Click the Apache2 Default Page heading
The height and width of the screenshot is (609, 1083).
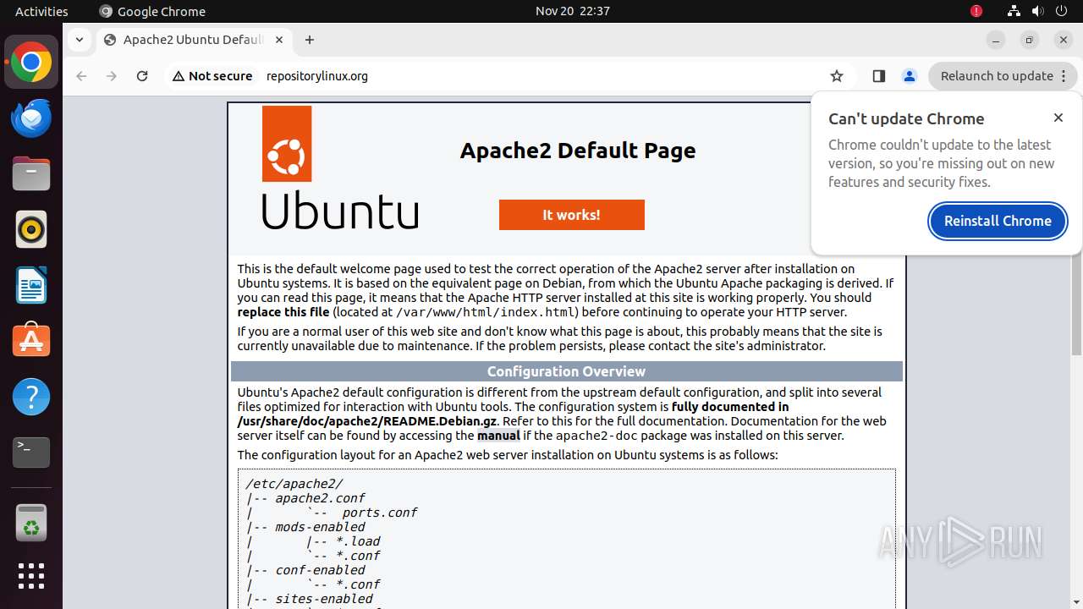[578, 151]
